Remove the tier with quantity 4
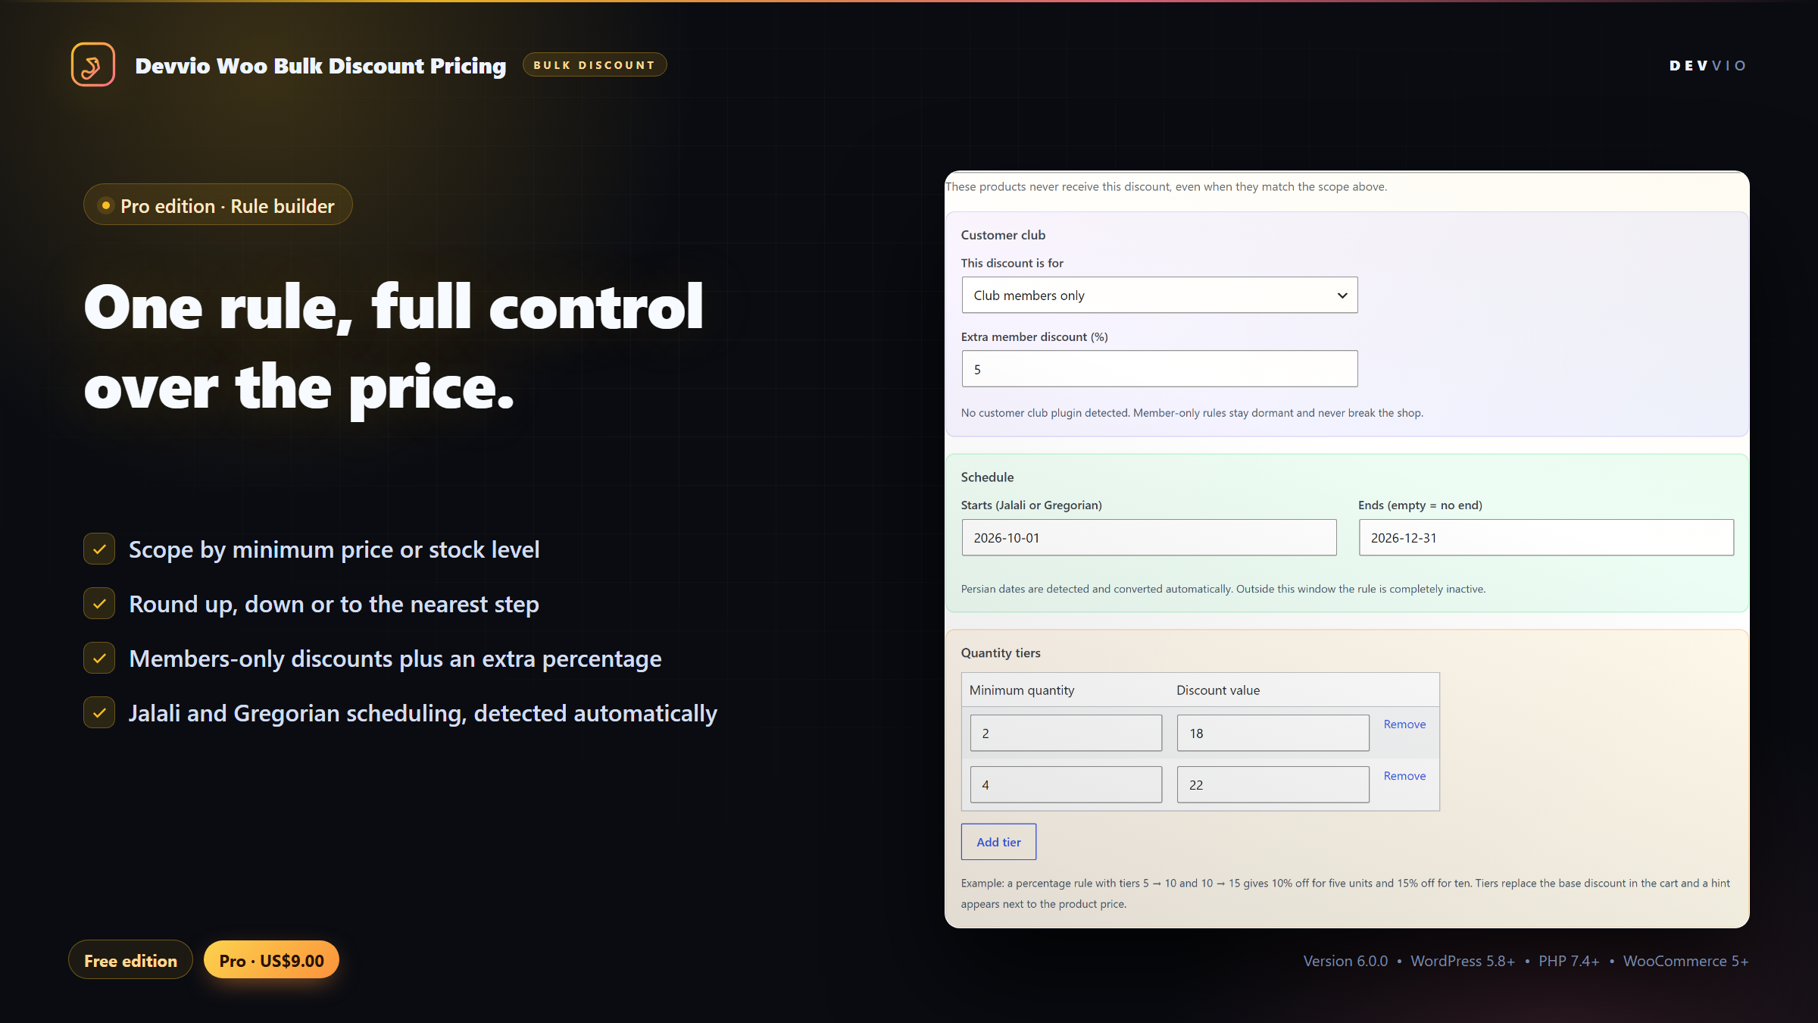 pyautogui.click(x=1404, y=776)
